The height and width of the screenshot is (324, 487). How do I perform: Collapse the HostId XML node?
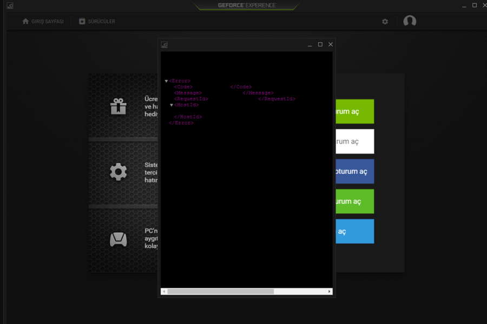tap(172, 105)
